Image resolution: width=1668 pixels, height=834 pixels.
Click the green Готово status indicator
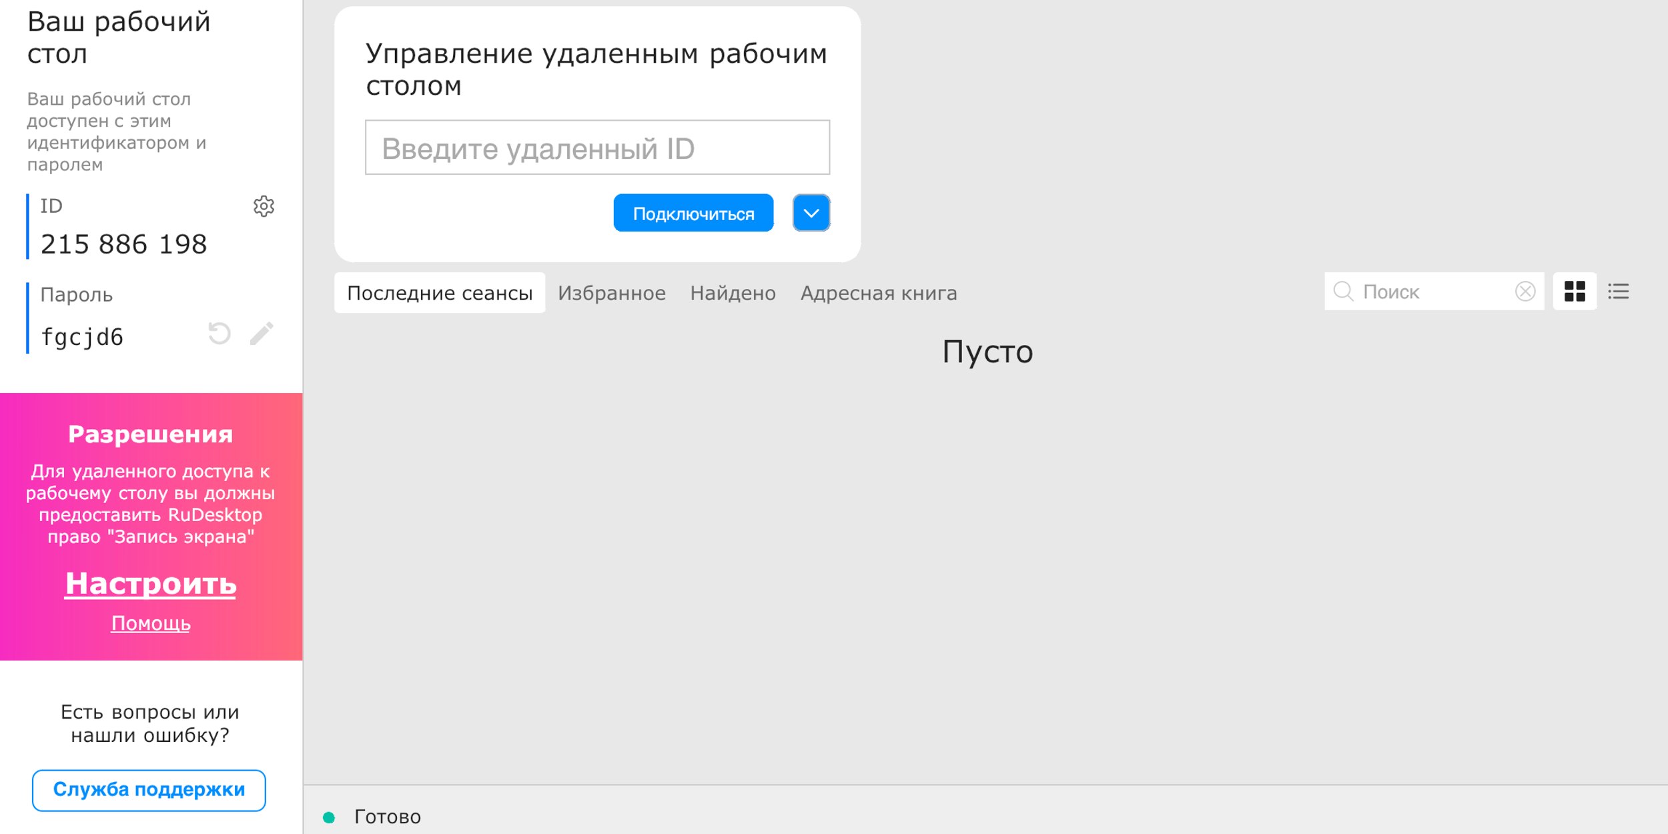(x=328, y=817)
